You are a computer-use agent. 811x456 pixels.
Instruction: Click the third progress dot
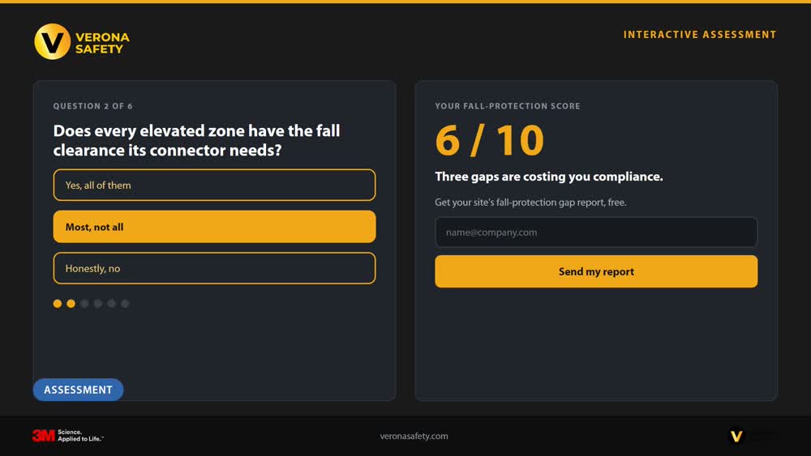click(84, 304)
